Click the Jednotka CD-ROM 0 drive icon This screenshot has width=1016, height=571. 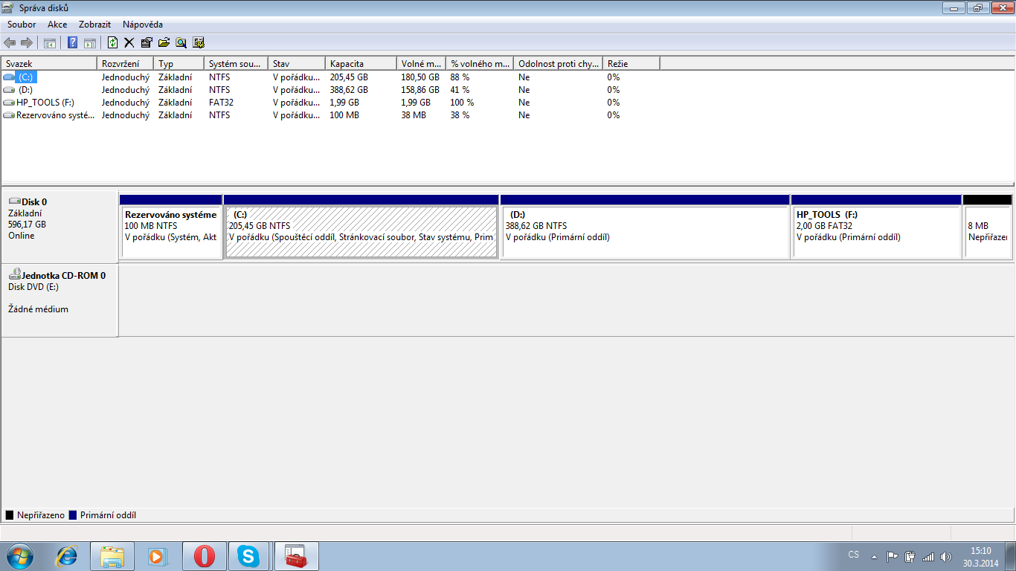14,274
